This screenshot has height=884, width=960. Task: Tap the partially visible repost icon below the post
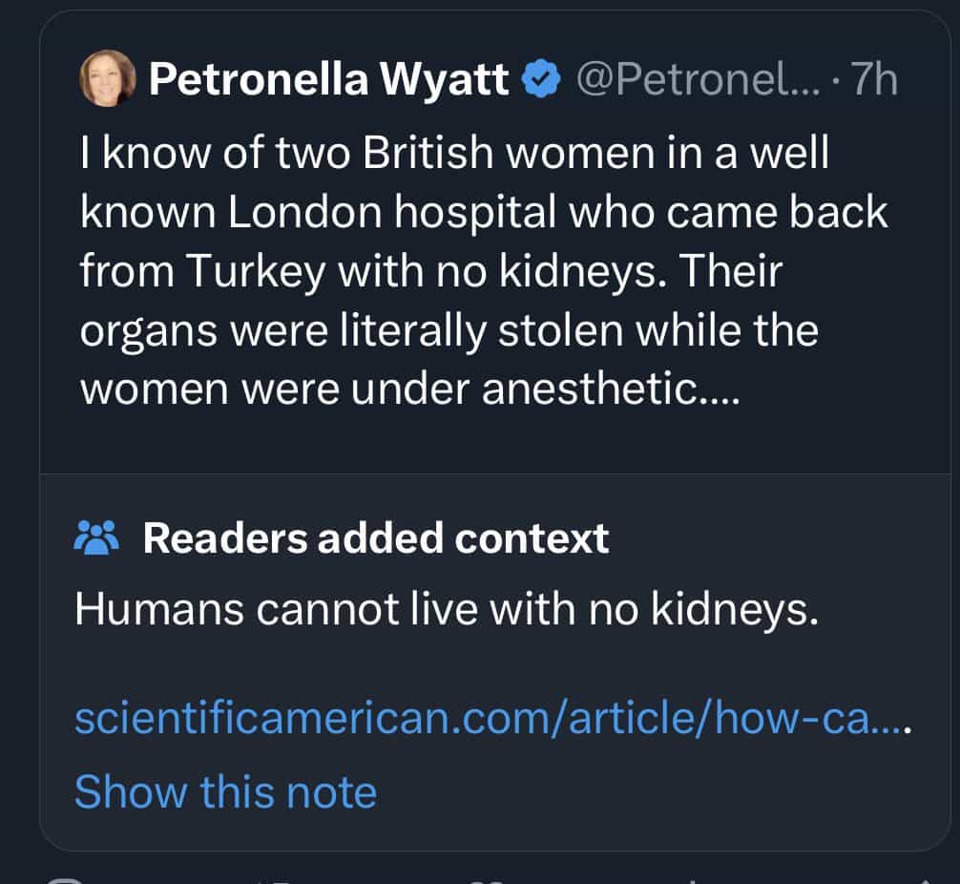(277, 880)
